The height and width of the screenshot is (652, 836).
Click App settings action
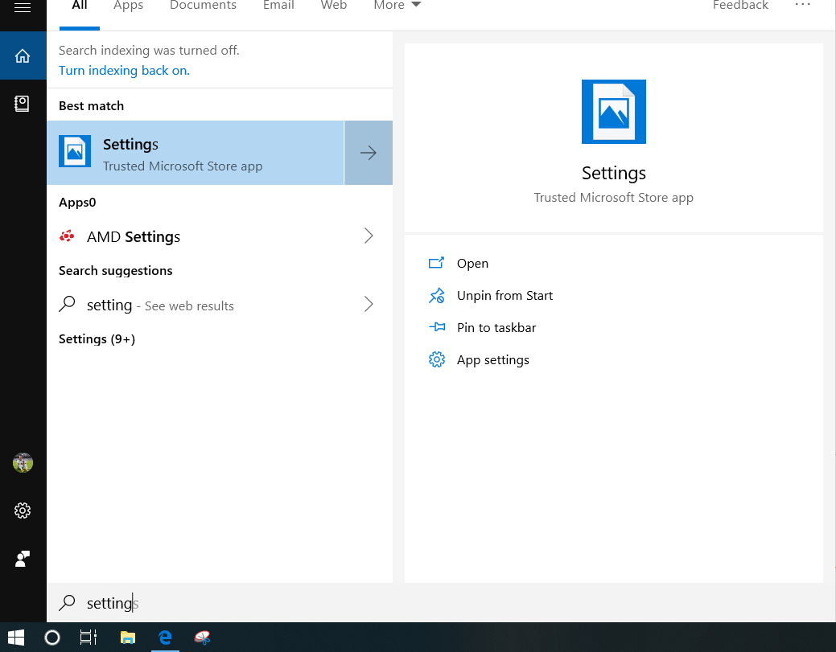tap(493, 360)
